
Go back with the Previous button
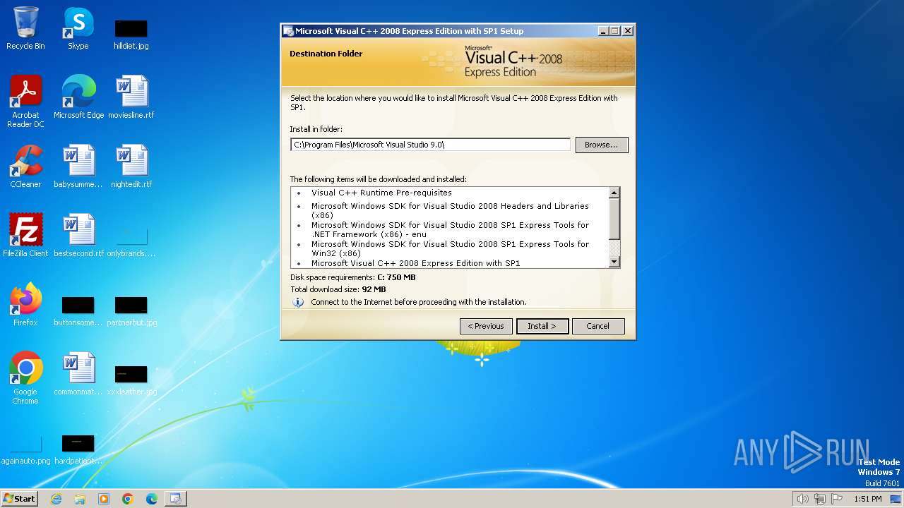coord(486,326)
